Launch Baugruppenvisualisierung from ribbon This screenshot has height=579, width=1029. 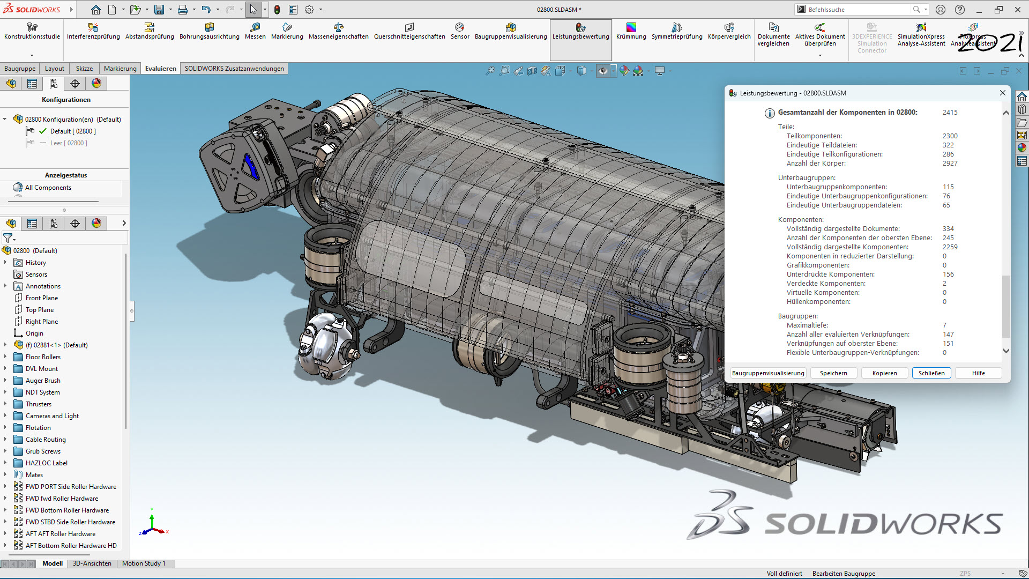511,32
